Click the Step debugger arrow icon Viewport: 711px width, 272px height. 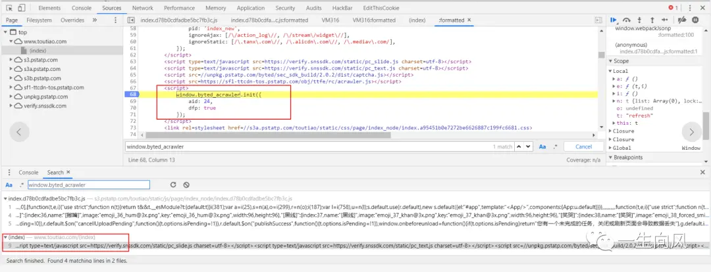pyautogui.click(x=665, y=20)
